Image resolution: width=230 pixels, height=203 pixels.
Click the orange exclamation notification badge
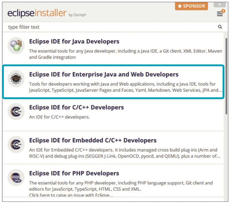(223, 11)
